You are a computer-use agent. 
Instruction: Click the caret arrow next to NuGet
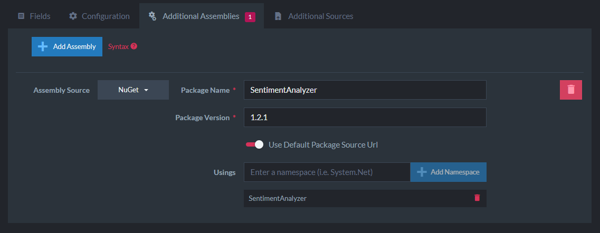coord(146,90)
